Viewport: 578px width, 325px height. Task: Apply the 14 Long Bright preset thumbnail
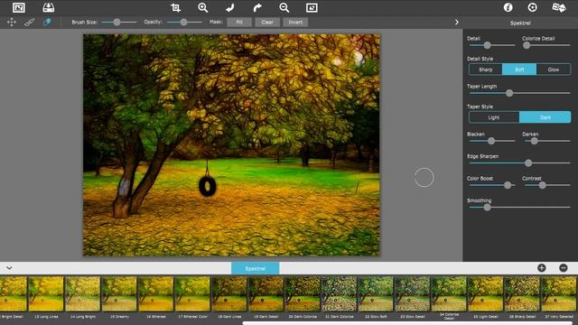coord(82,294)
